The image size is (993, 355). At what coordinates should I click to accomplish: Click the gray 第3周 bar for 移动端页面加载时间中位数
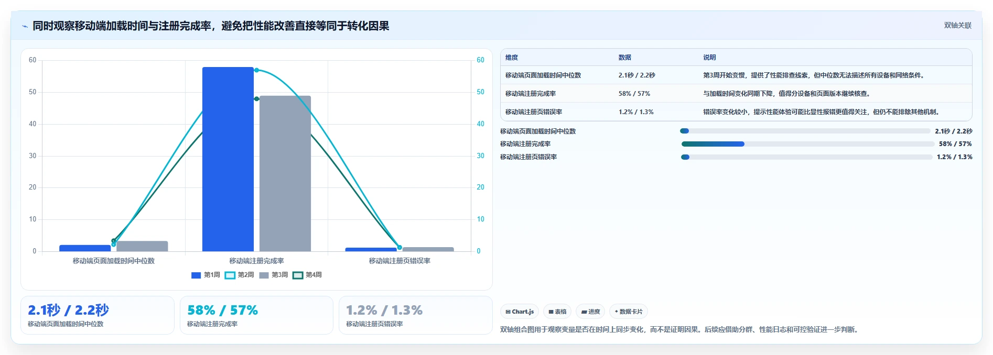142,246
